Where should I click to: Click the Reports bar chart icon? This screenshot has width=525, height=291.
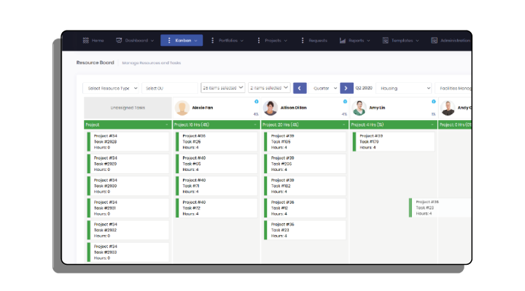[x=343, y=41]
